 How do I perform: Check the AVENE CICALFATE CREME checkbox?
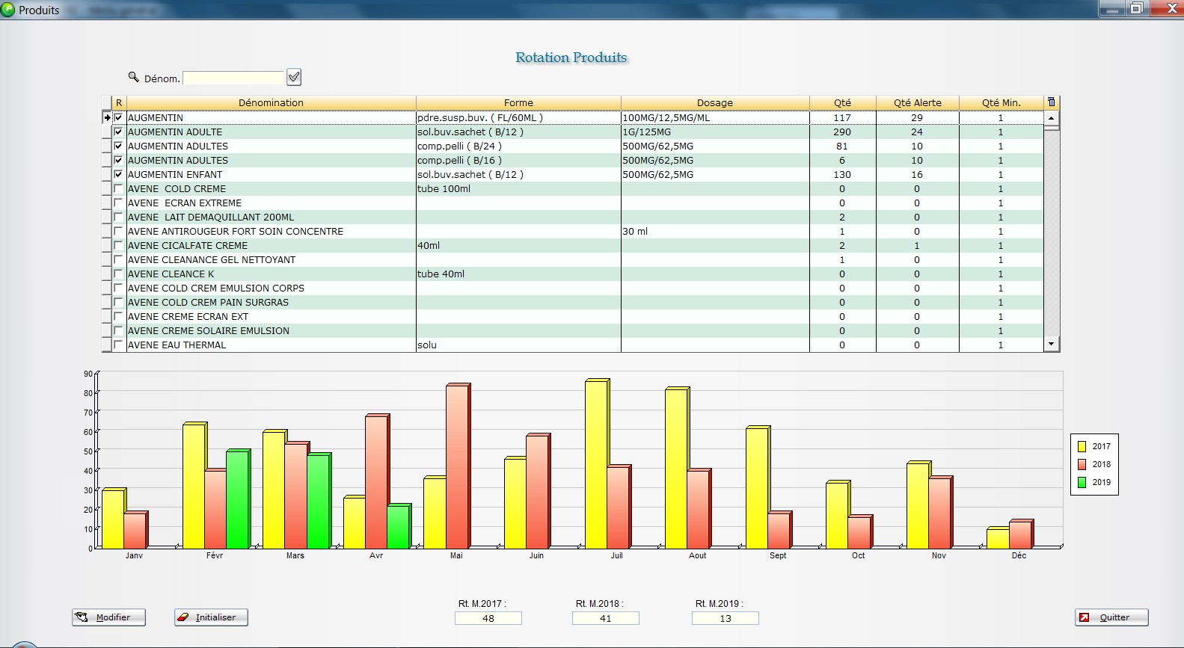coord(118,245)
